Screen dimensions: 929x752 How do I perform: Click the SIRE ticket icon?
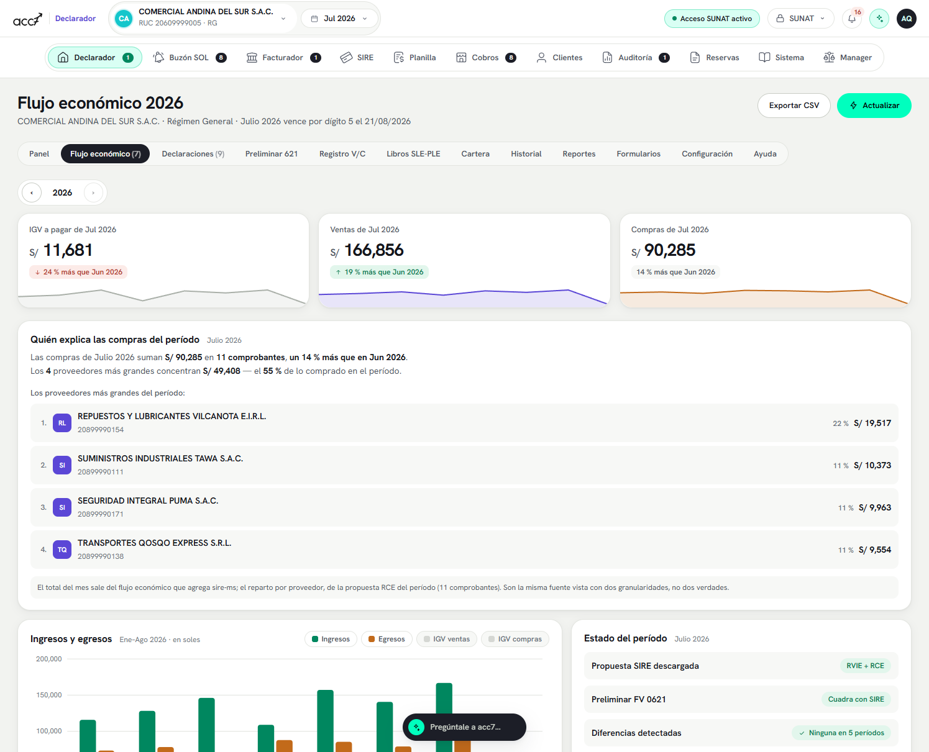[x=346, y=58]
